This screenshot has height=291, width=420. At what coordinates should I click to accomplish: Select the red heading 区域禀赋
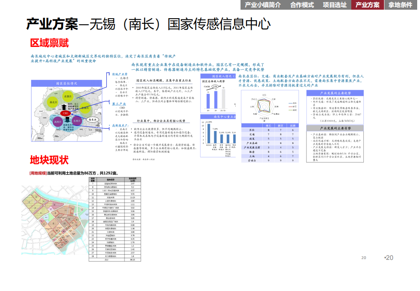pos(49,43)
